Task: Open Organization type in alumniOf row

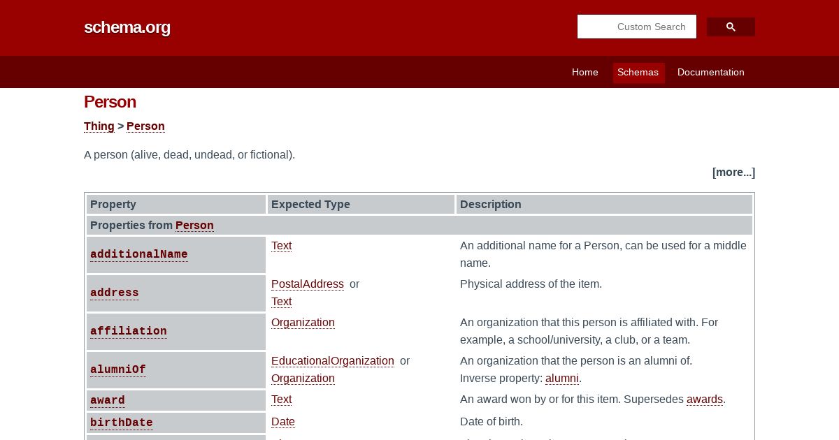Action: point(303,379)
